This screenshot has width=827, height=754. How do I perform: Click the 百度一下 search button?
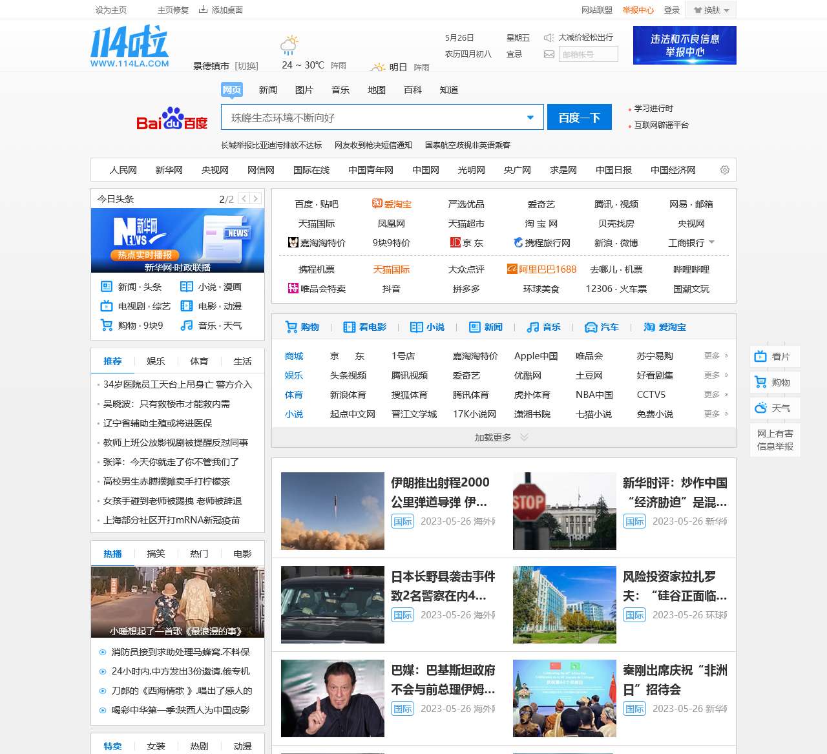(580, 118)
